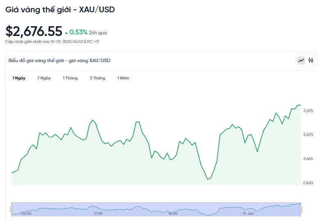Select the 3 Tháng time range
The height and width of the screenshot is (221, 318).
point(97,78)
